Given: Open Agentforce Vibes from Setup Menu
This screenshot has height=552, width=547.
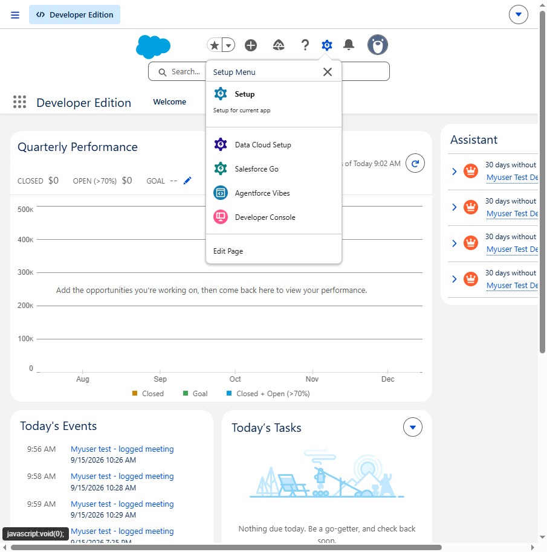Looking at the screenshot, I should pyautogui.click(x=274, y=193).
